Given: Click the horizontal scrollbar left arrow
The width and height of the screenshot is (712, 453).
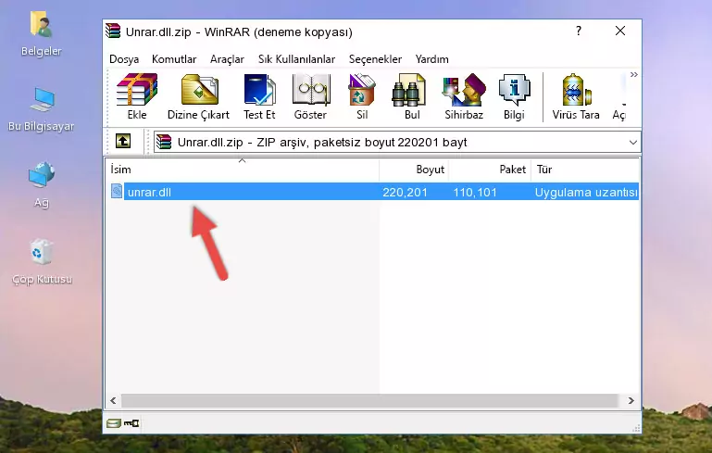Looking at the screenshot, I should (113, 400).
